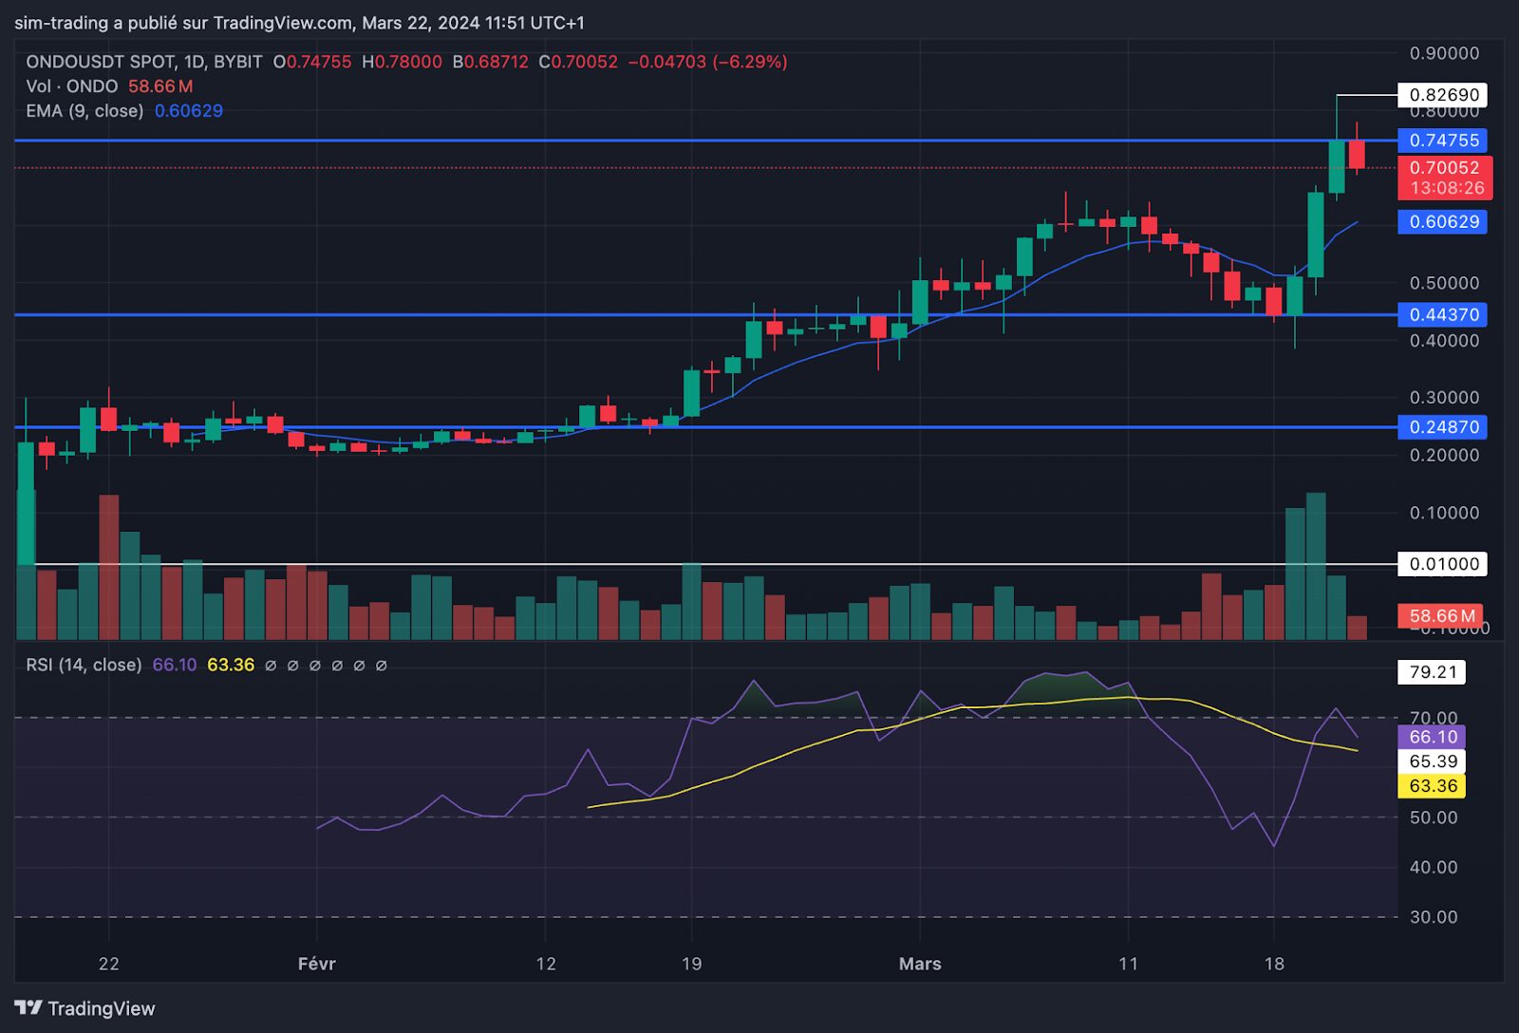This screenshot has width=1519, height=1033.
Task: Click the Vol · ONDO indicator legend
Action: (x=72, y=86)
